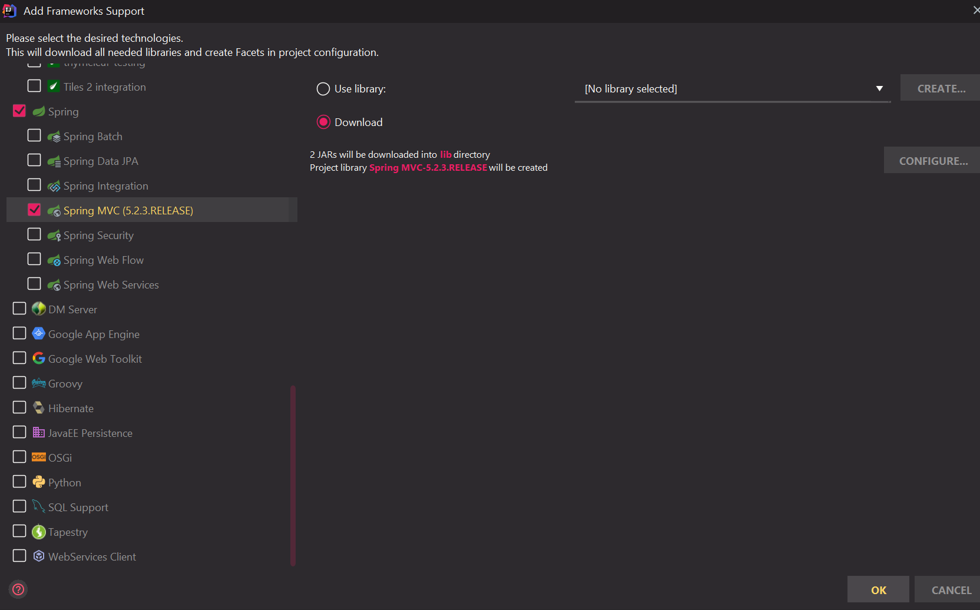980x610 pixels.
Task: Check the Hibernate checkbox
Action: point(19,407)
